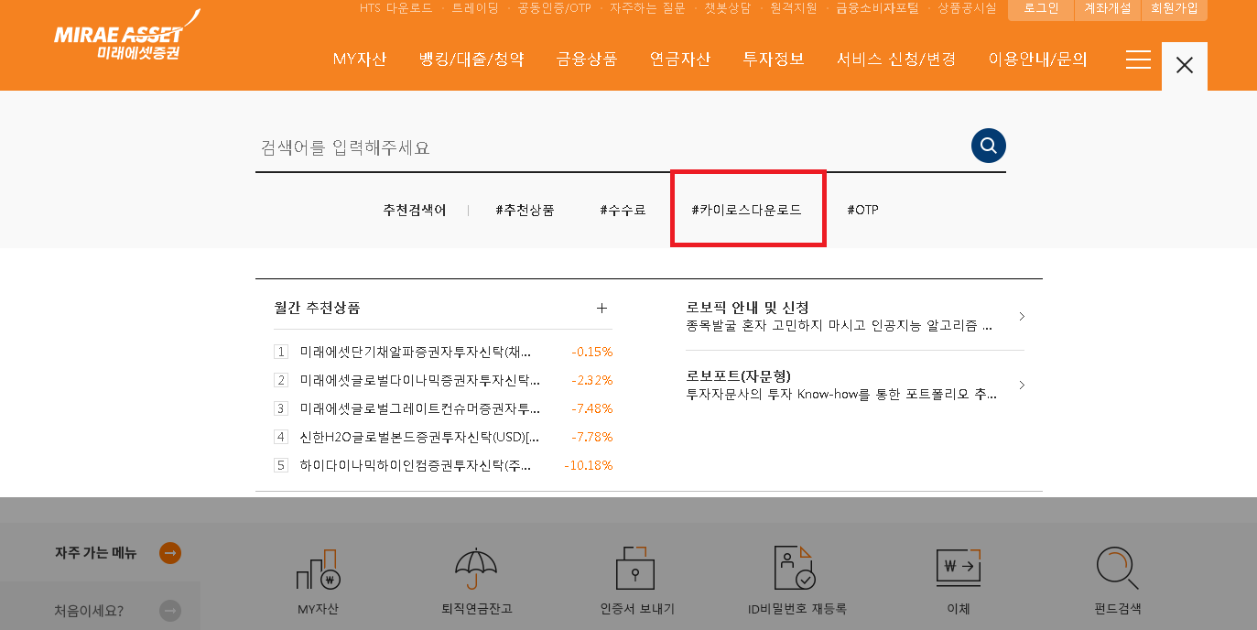1257x630 pixels.
Task: Open the 펀드검색 magnifier icon
Action: [x=1117, y=569]
